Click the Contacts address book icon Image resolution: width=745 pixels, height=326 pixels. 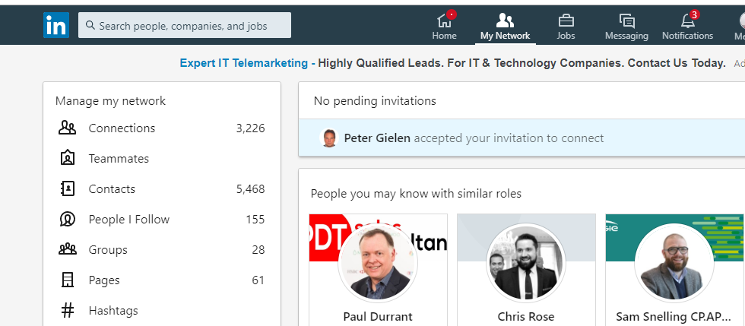pos(68,188)
